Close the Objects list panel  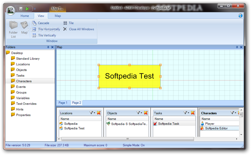click(146, 113)
